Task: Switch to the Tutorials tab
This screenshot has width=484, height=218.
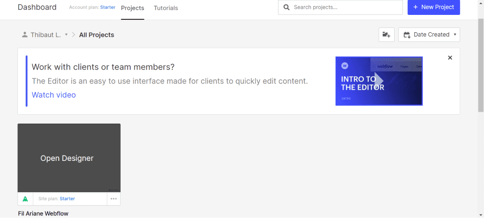Action: [x=166, y=8]
